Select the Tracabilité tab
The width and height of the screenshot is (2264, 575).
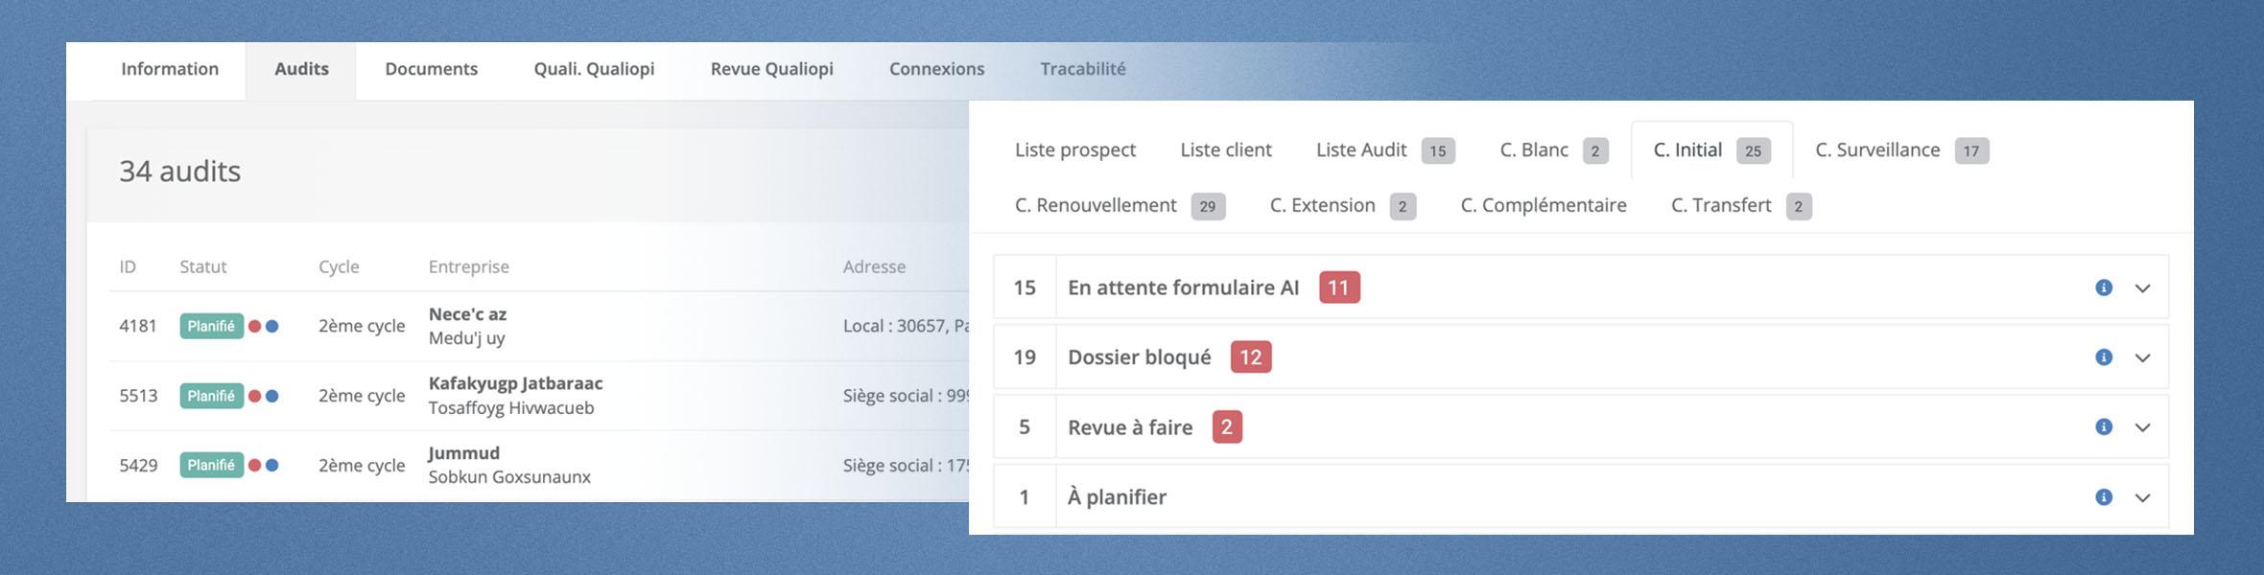pos(1082,69)
